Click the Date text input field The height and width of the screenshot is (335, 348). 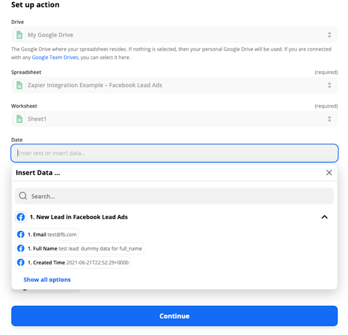pos(174,153)
